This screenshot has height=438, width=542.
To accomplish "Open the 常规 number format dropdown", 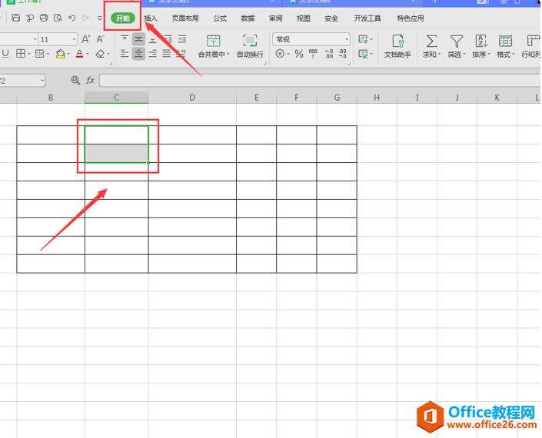I will click(x=347, y=39).
